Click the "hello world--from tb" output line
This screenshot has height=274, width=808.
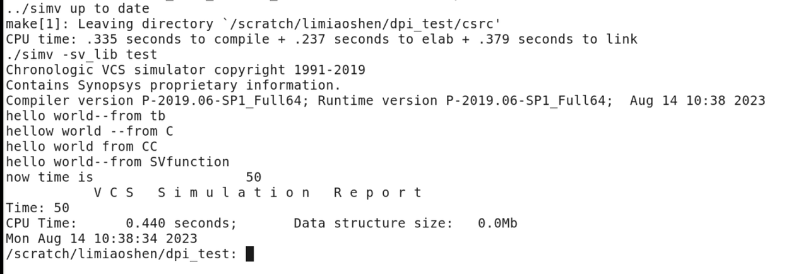tap(85, 116)
